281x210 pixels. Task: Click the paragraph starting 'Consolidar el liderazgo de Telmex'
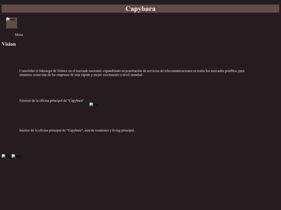click(132, 73)
